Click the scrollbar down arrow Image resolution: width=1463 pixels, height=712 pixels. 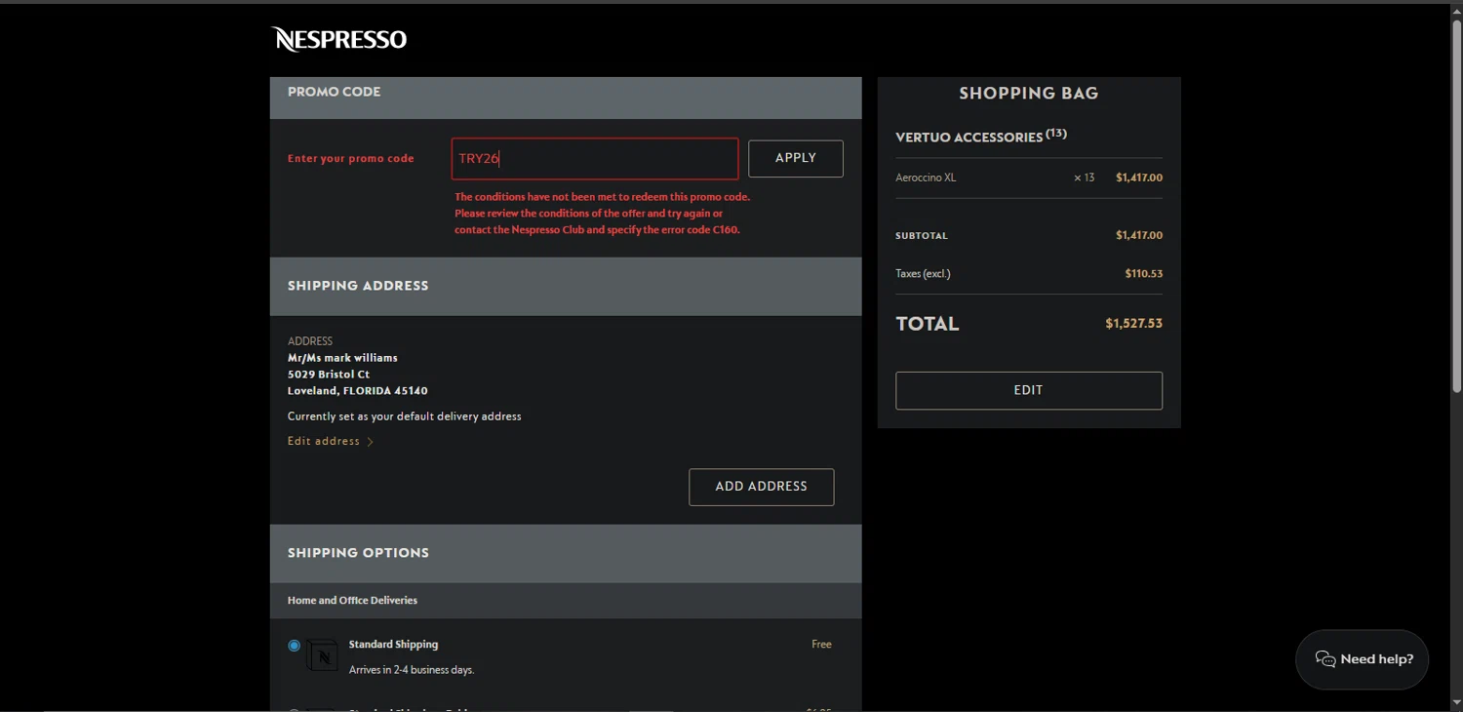click(1456, 703)
